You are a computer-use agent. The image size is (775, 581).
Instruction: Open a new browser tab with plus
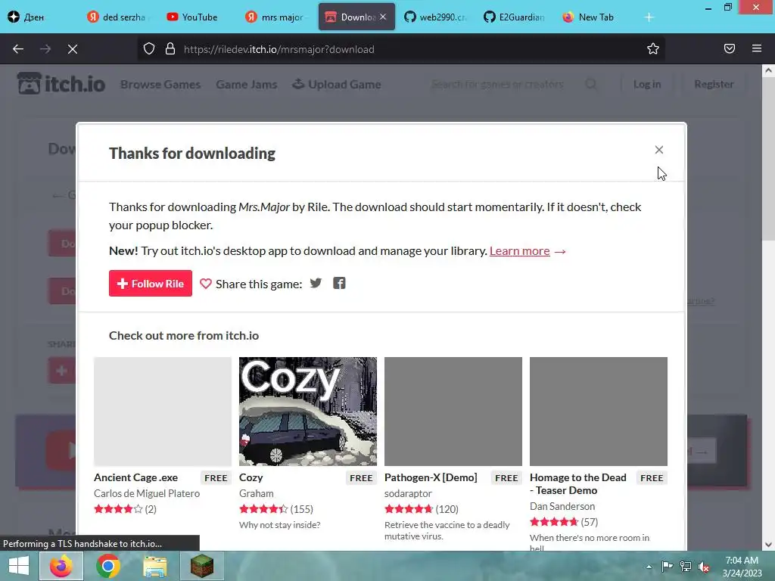tap(649, 17)
